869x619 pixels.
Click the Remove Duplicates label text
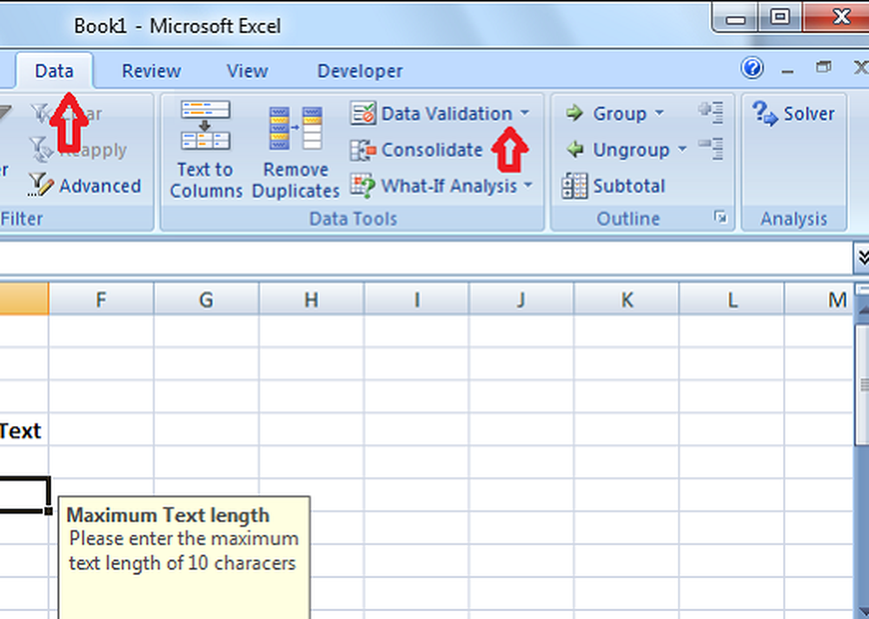296,180
